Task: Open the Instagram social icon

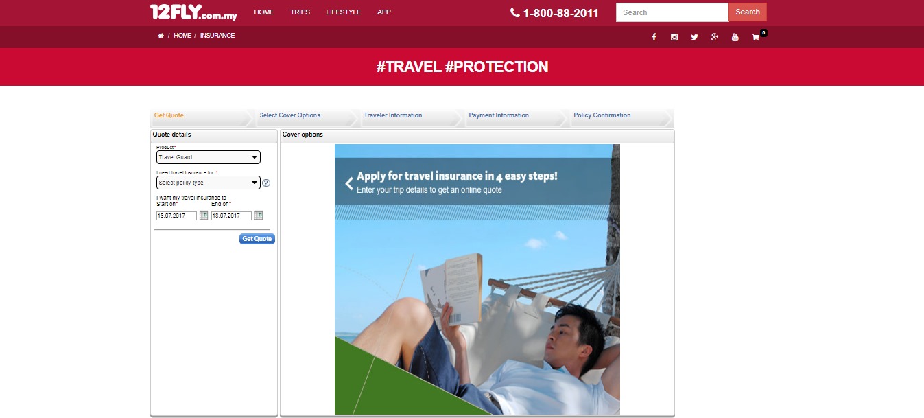Action: pyautogui.click(x=674, y=37)
